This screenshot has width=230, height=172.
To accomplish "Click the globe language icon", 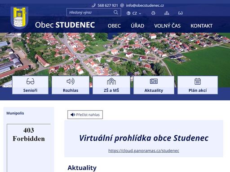I will point(128,13).
